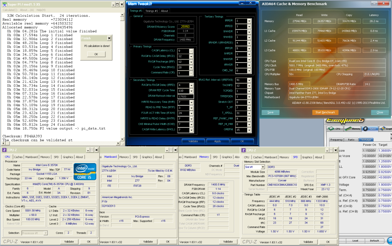Screen dimensions: 392x246
Task: Click the DRAM Efficiency Score value 25960
Action: click(x=185, y=26)
